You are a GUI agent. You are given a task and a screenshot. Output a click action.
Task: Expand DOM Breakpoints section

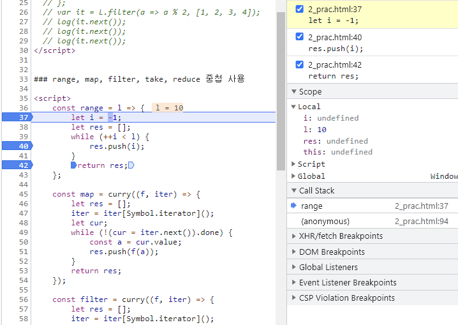pyautogui.click(x=294, y=252)
